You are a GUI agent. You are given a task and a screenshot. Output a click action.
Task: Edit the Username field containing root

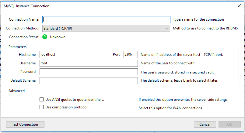89,63
